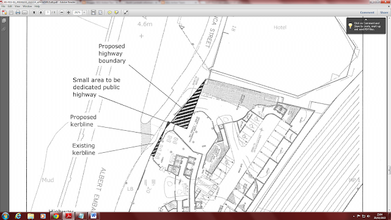Toggle scrolling fit-width page mode

(x=93, y=12)
